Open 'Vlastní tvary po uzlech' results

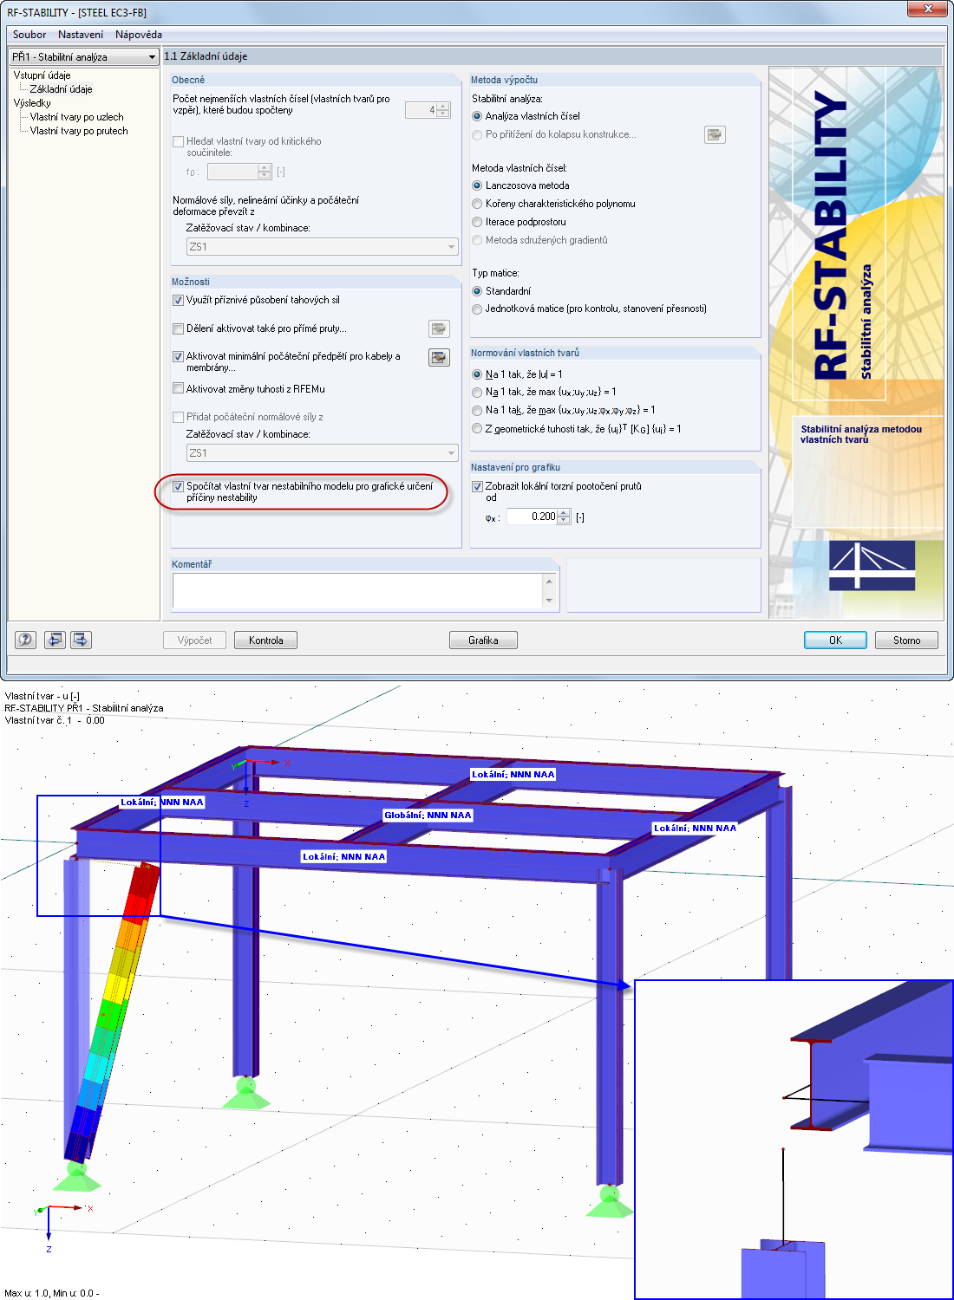click(77, 117)
